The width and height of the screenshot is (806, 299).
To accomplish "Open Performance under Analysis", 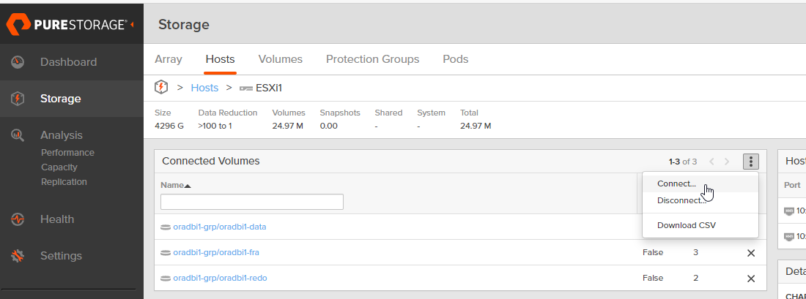I will click(68, 153).
